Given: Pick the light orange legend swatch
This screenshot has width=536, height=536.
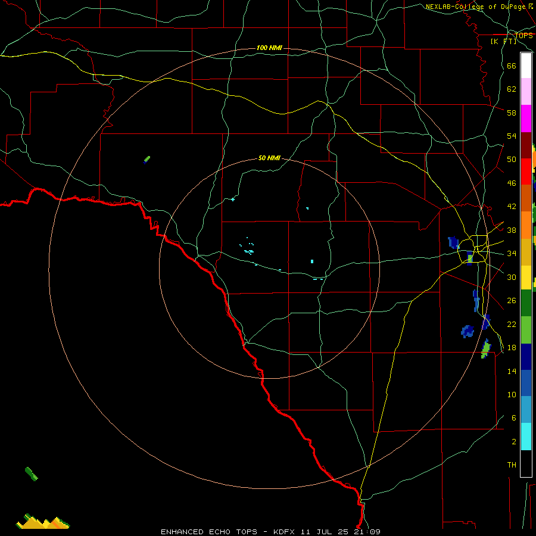Looking at the screenshot, I should click(x=526, y=225).
